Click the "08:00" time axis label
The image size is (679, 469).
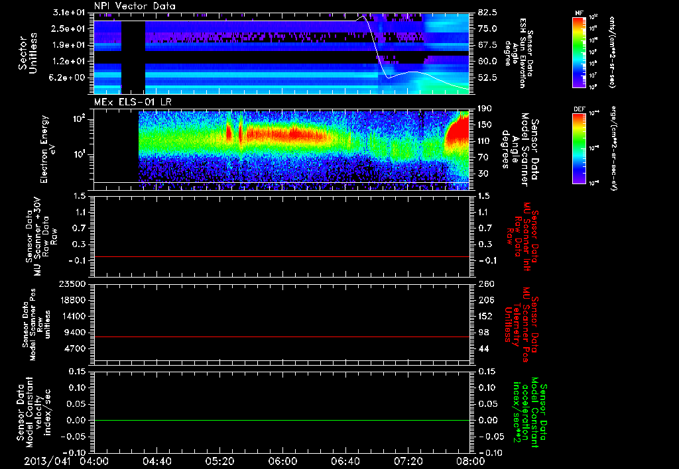(x=471, y=461)
